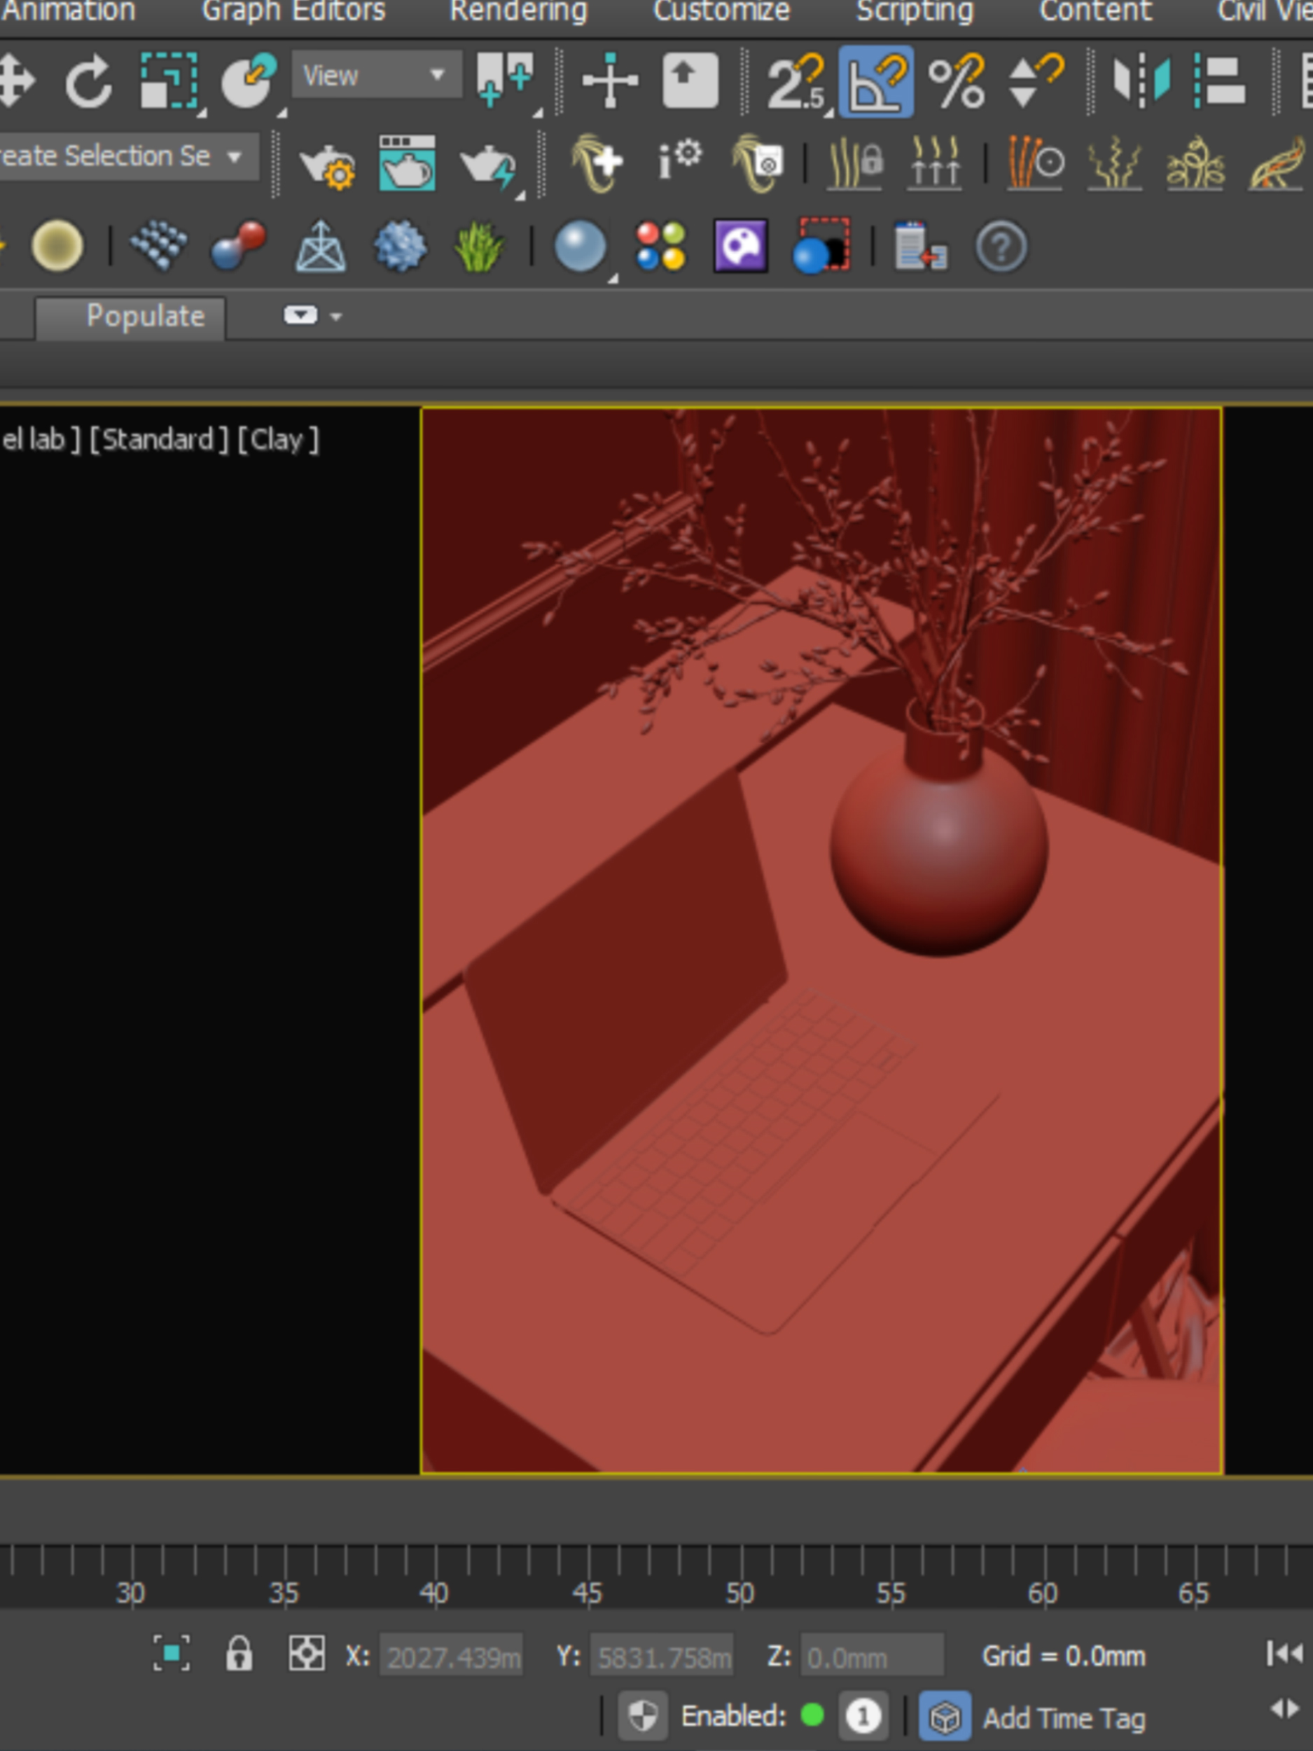This screenshot has width=1313, height=1751.
Task: Switch to the Populate tab
Action: coord(145,316)
